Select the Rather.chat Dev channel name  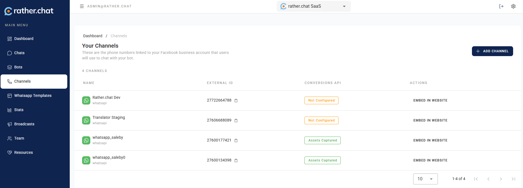pos(106,97)
